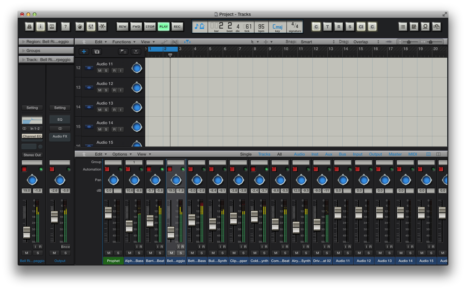Open the Library drawer icon in the toolbar

tap(29, 27)
